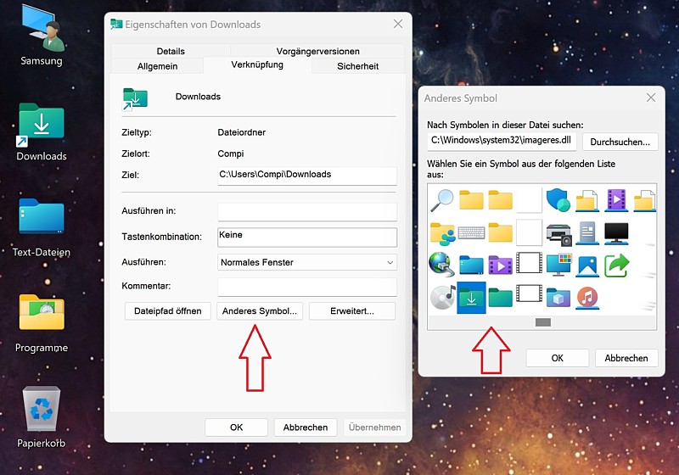Switch to the Details tab
This screenshot has height=475, width=679.
coord(171,51)
